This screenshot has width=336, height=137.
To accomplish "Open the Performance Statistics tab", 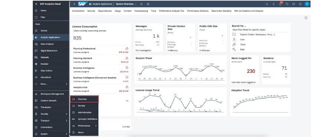I will pyautogui.click(x=198, y=11).
